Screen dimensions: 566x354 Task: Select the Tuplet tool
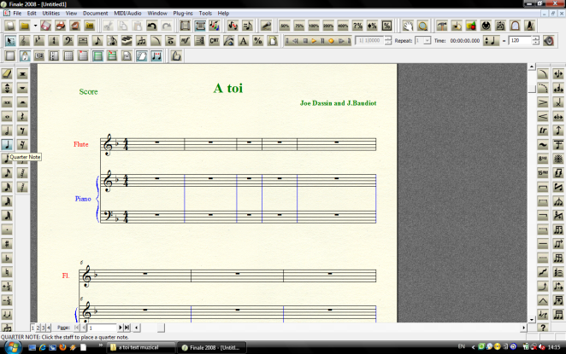click(141, 41)
